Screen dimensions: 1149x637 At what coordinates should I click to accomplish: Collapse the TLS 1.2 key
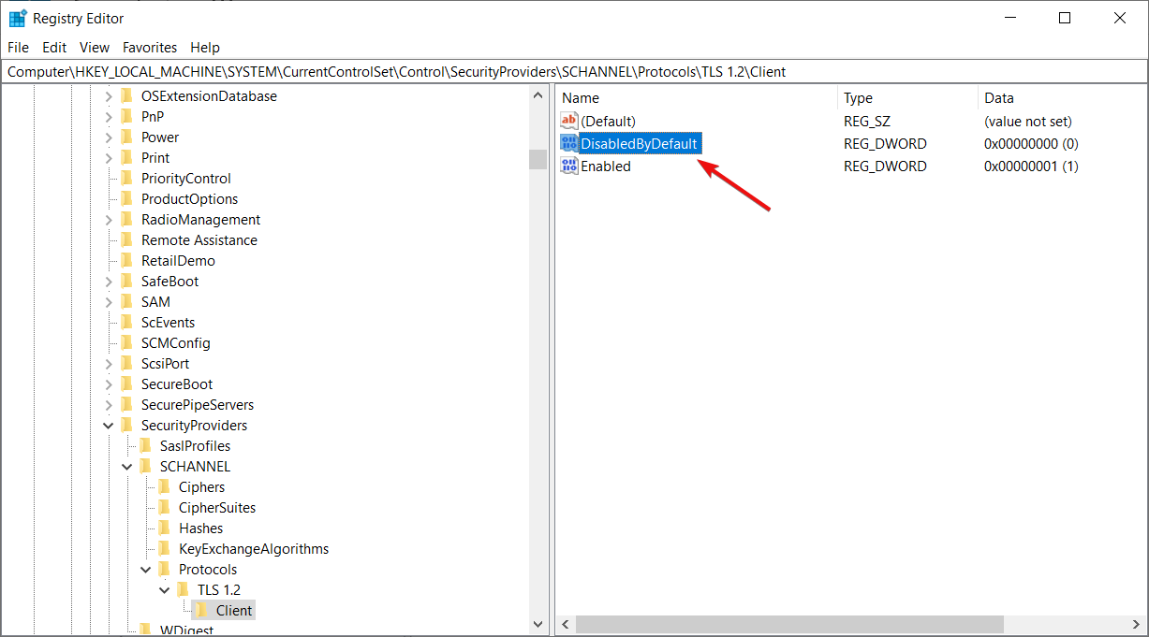coord(165,589)
